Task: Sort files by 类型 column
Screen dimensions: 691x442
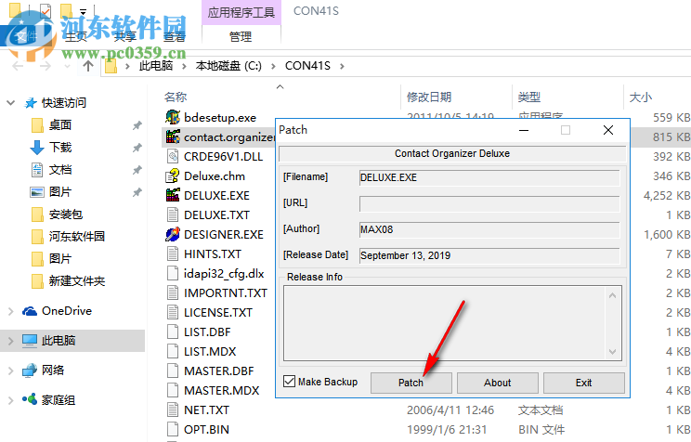Action: pyautogui.click(x=528, y=97)
